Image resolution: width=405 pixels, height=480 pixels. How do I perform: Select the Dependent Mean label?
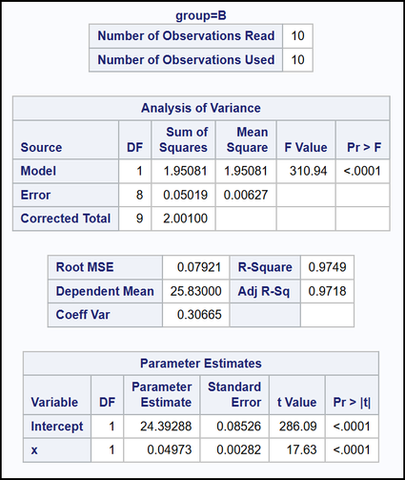coord(105,291)
